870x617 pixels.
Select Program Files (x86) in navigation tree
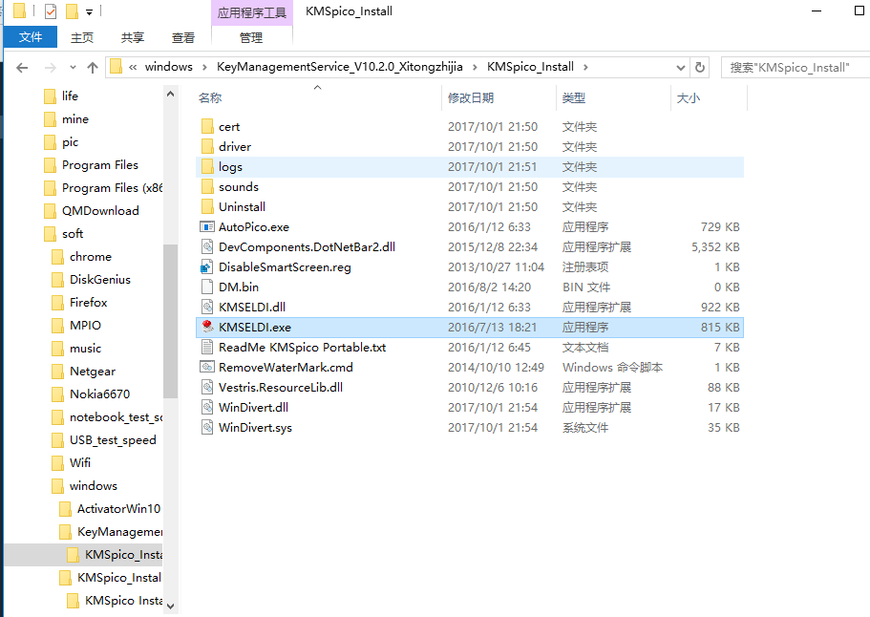point(112,188)
